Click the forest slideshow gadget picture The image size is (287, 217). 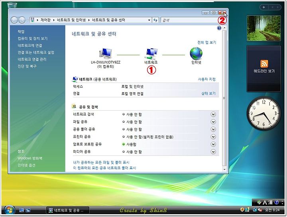[264, 28]
